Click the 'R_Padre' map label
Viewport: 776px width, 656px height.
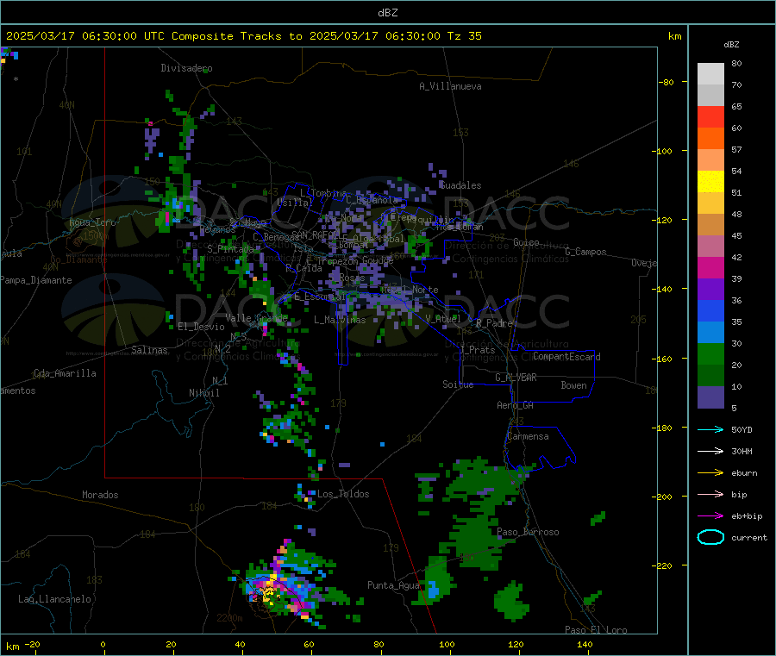[494, 323]
